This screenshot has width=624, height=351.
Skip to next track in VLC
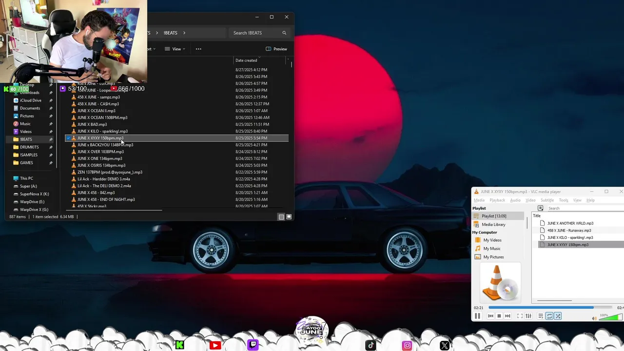507,316
